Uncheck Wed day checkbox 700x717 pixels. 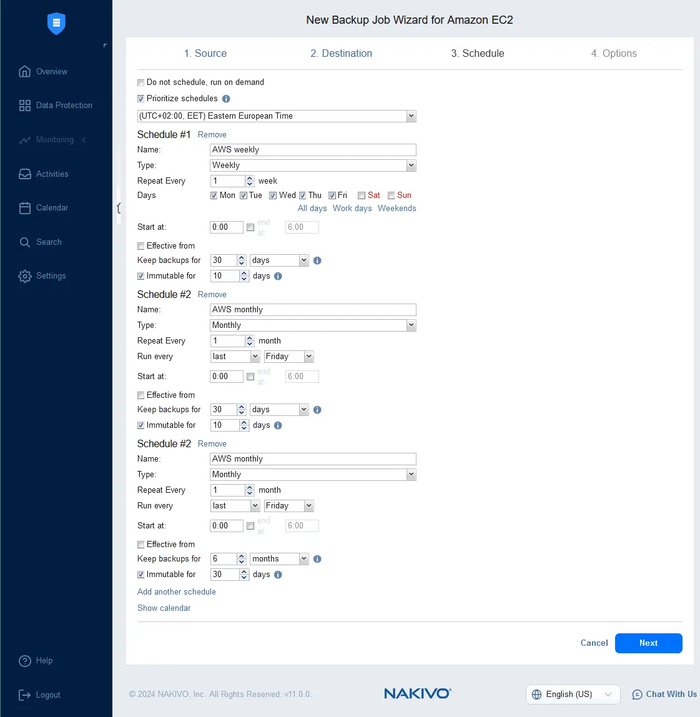273,195
